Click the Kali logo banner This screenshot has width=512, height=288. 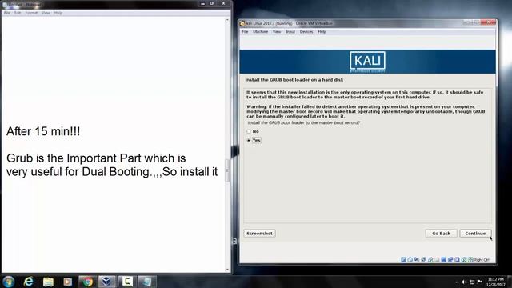367,62
